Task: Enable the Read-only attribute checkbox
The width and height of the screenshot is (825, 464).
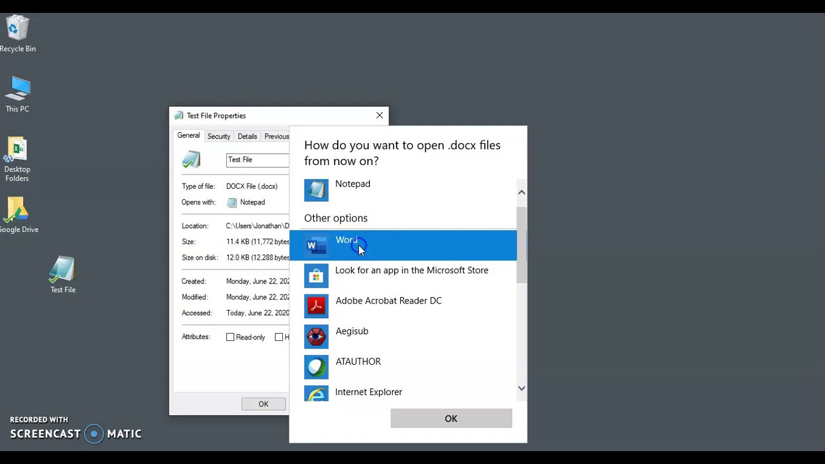Action: tap(230, 337)
